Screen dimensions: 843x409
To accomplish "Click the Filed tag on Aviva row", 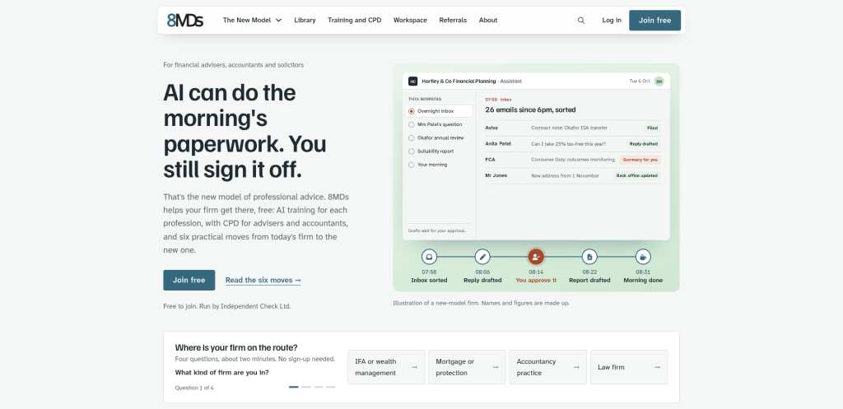I will 652,128.
